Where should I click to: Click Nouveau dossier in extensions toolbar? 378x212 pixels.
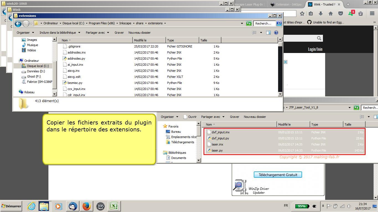point(139,33)
